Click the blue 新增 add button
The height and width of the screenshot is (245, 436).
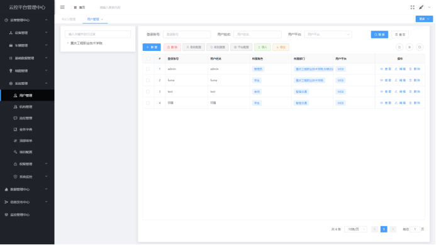click(152, 47)
